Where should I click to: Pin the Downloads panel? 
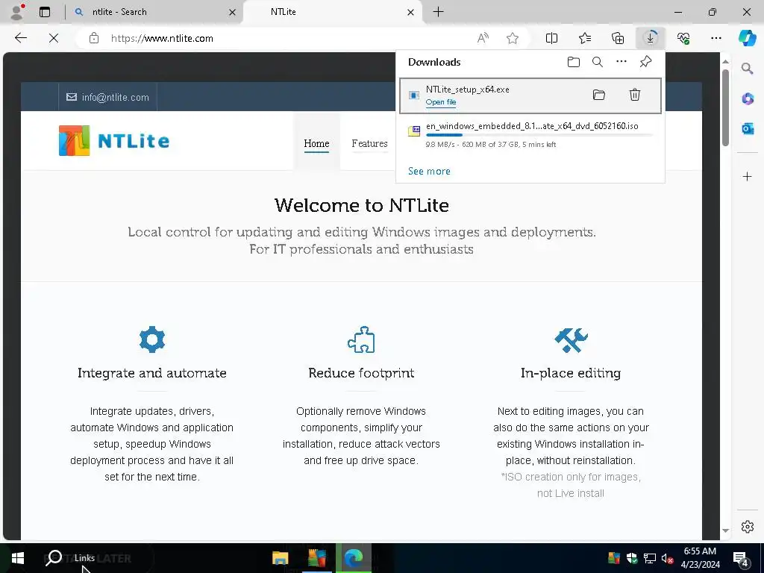[645, 62]
